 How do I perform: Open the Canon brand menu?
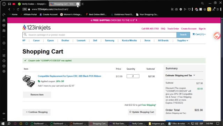pos(36,40)
